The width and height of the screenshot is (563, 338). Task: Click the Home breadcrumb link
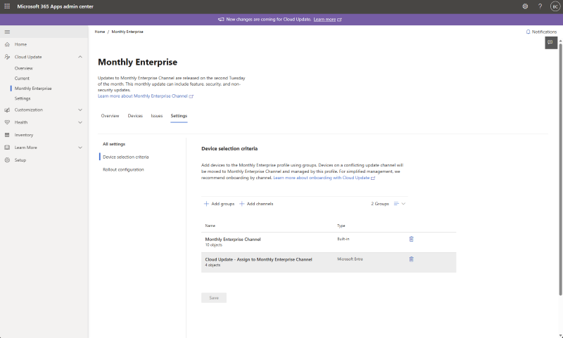[x=100, y=32]
